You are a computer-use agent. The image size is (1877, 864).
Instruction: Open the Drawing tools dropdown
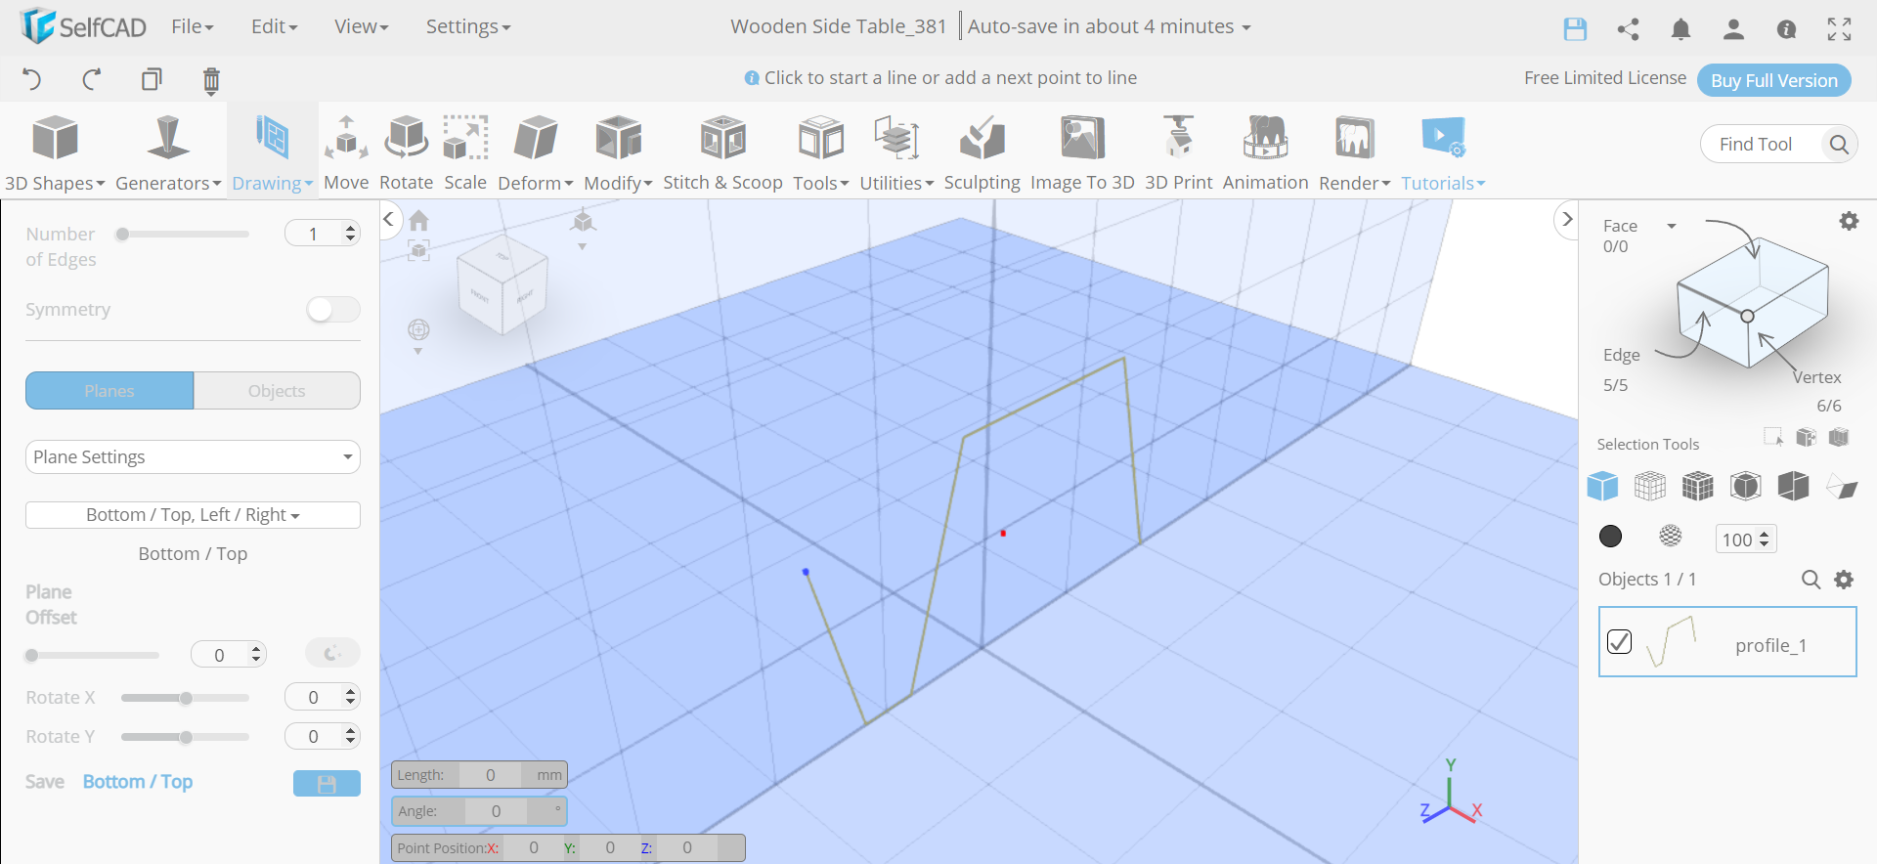coord(272,152)
